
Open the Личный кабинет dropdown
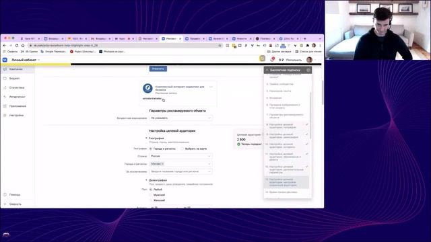click(26, 60)
